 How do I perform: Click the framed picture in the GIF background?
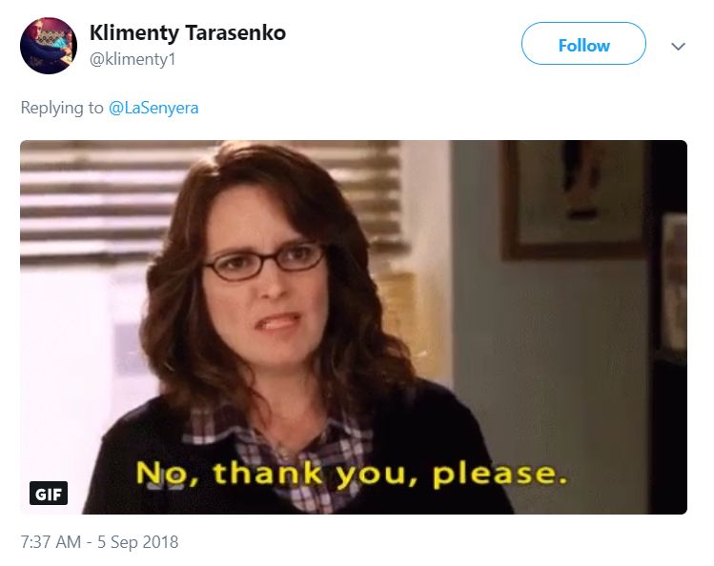pos(574,199)
